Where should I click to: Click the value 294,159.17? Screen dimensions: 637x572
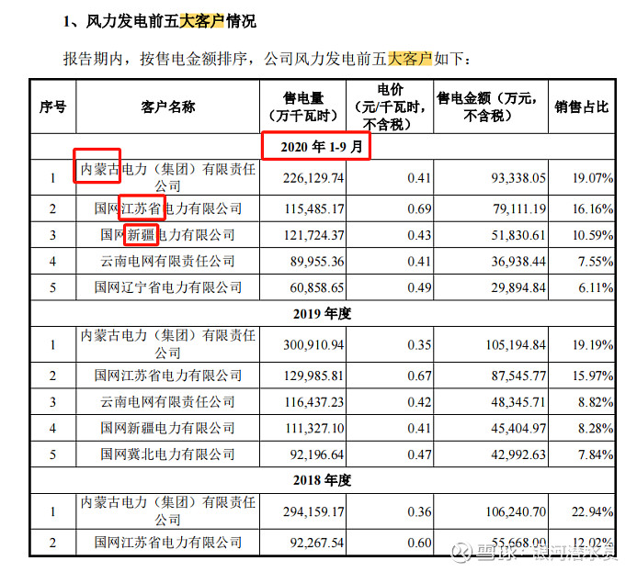click(313, 512)
